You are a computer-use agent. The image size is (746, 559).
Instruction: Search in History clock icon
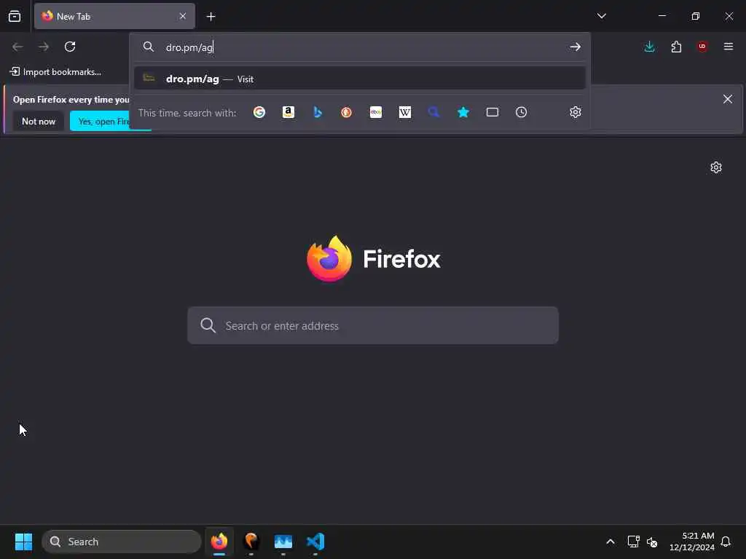pos(522,112)
